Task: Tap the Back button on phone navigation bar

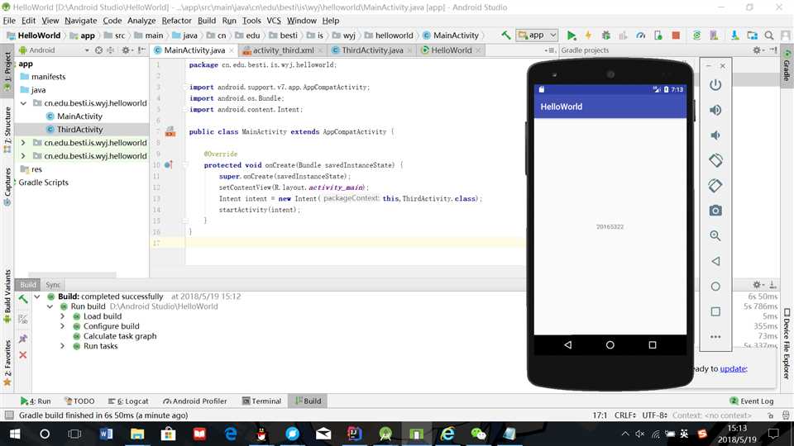Action: [567, 345]
